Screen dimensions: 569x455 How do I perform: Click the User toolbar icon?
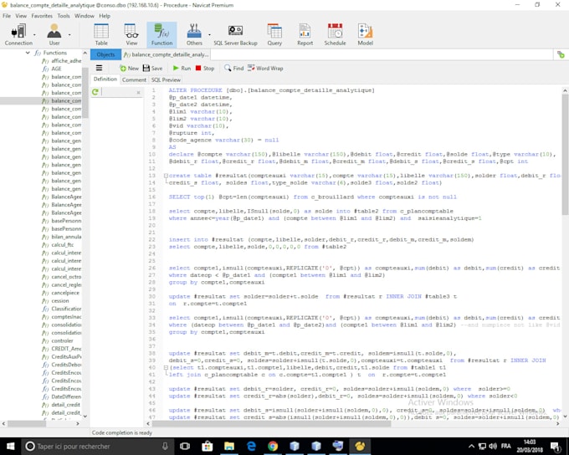(x=54, y=33)
